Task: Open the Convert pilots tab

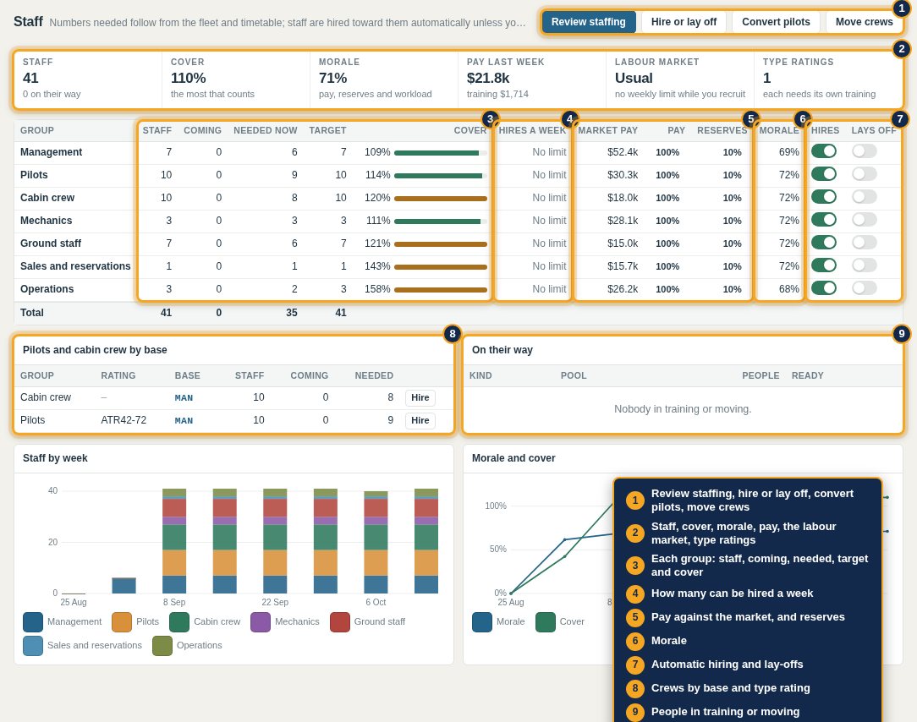Action: point(776,22)
